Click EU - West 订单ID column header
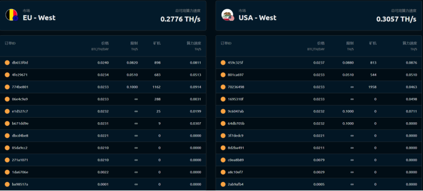Image resolution: width=423 pixels, height=191 pixels. click(10, 43)
